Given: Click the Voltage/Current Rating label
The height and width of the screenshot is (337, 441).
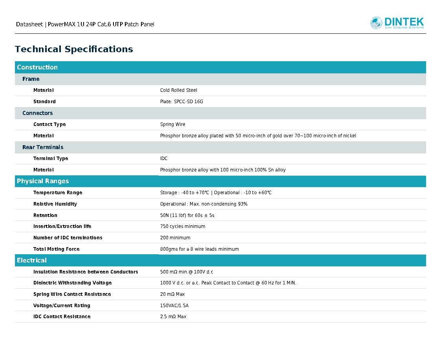Looking at the screenshot, I should tap(62, 306).
